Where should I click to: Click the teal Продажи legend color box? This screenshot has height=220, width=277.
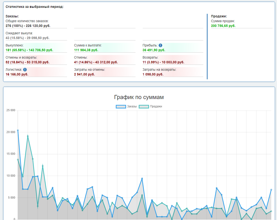click(x=144, y=106)
